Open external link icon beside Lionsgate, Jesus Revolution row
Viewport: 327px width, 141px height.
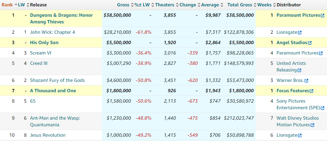[x=300, y=135]
